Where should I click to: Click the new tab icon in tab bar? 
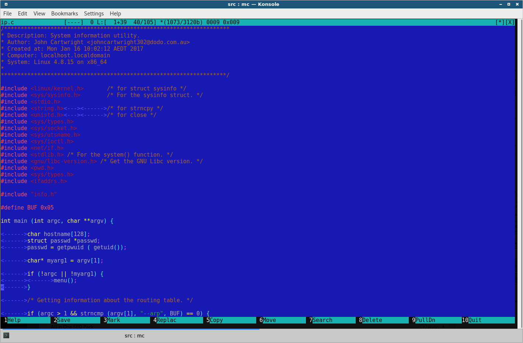tap(6, 335)
